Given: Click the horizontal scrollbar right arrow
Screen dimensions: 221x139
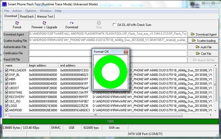Looking at the screenshot, I should 211,115.
